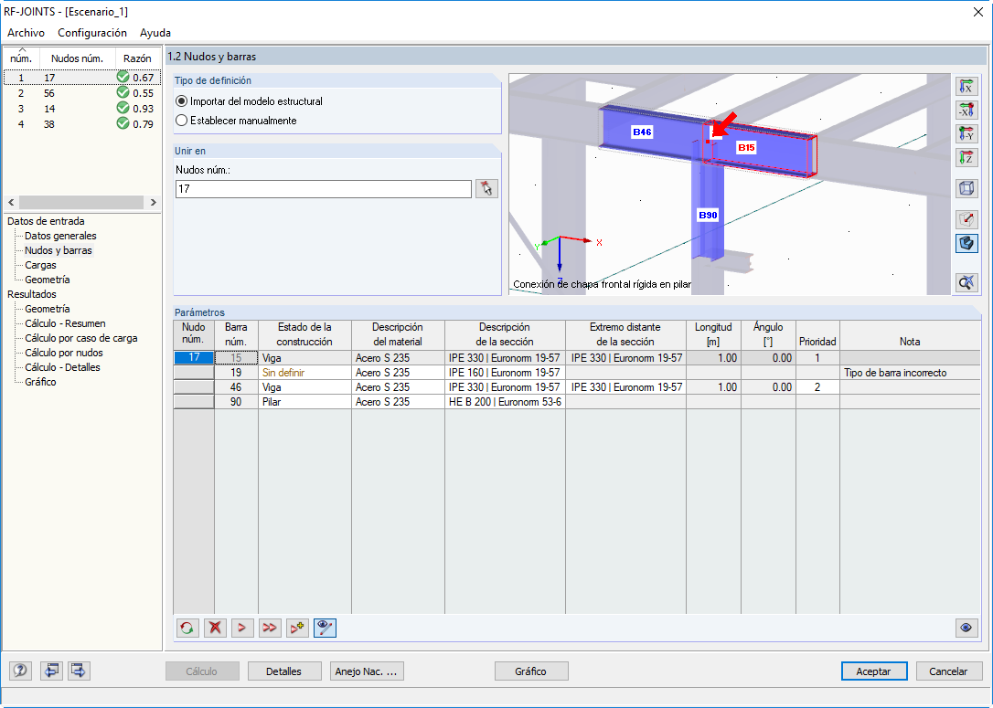Click the Aceptar button
The width and height of the screenshot is (993, 708).
tap(874, 671)
